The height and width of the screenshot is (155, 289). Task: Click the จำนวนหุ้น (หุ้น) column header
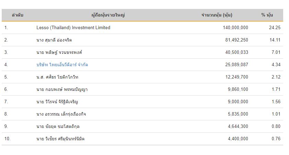click(x=217, y=15)
